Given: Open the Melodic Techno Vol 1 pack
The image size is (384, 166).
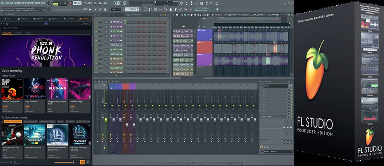Looking at the screenshot, I should pos(12,95).
